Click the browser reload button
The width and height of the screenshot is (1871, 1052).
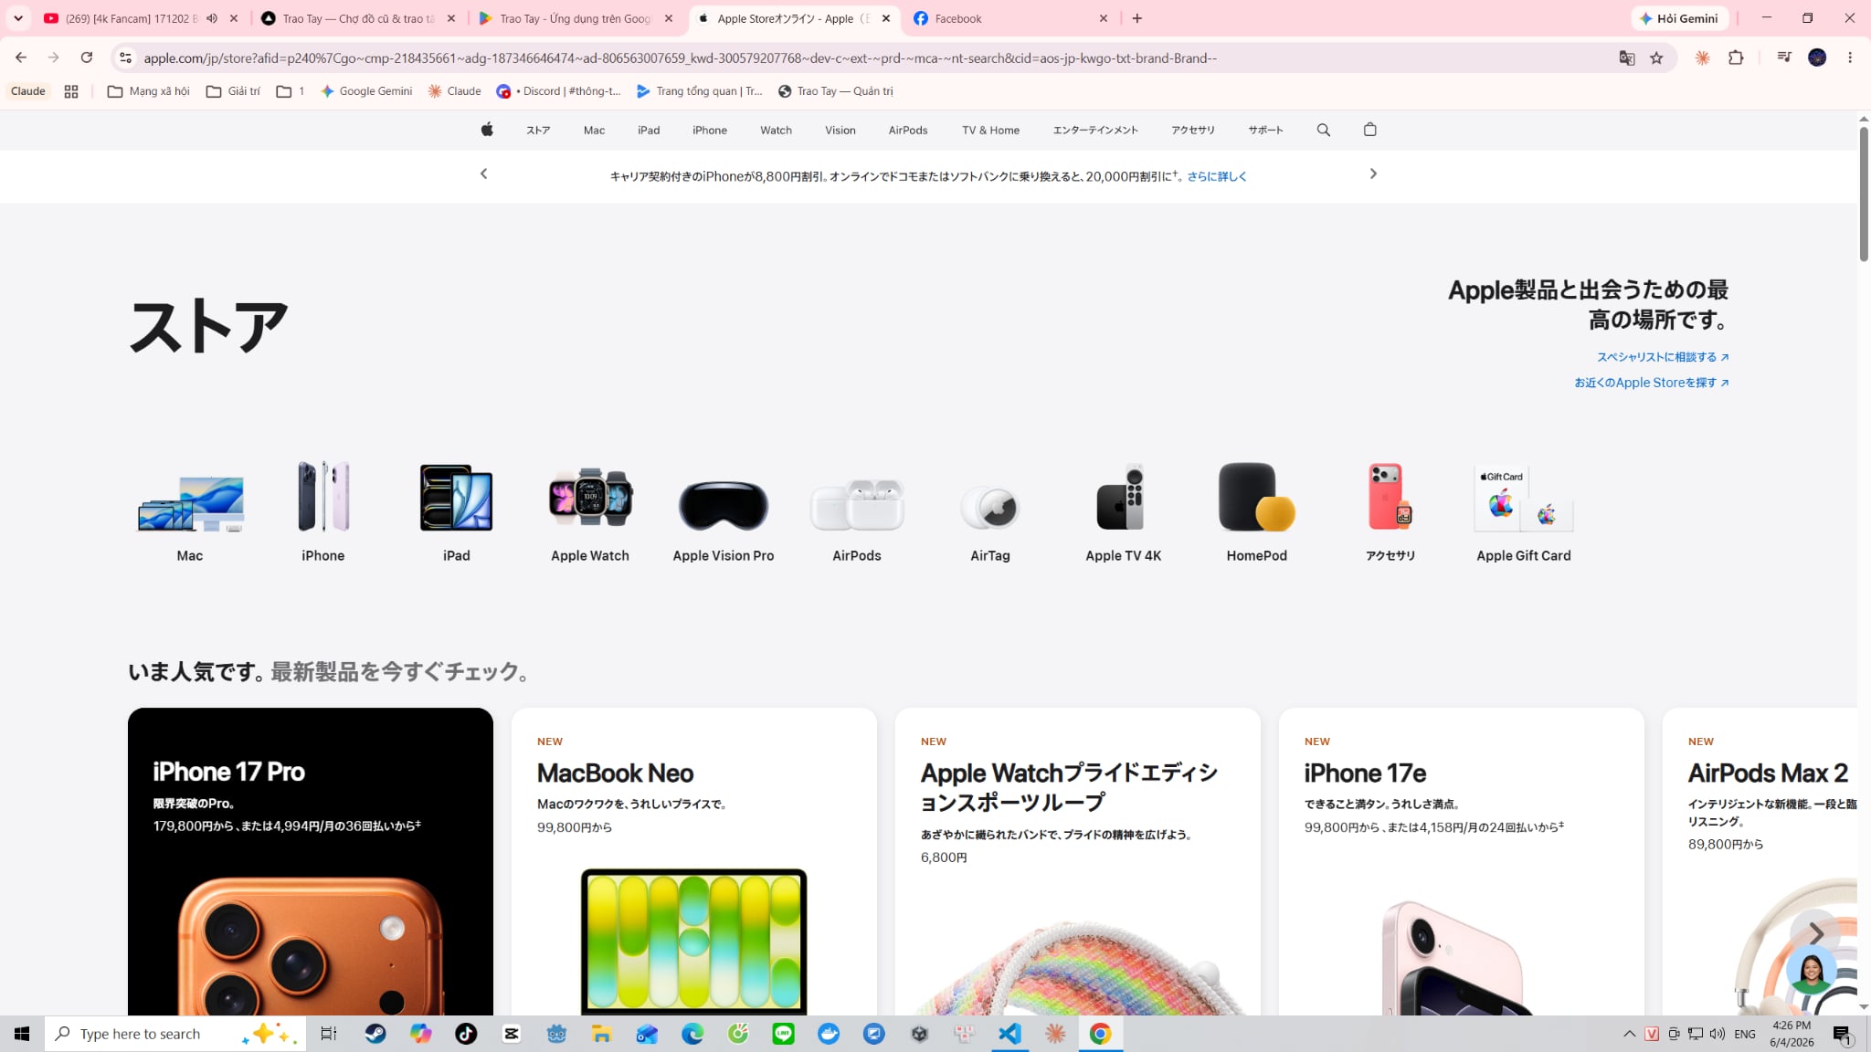point(87,58)
